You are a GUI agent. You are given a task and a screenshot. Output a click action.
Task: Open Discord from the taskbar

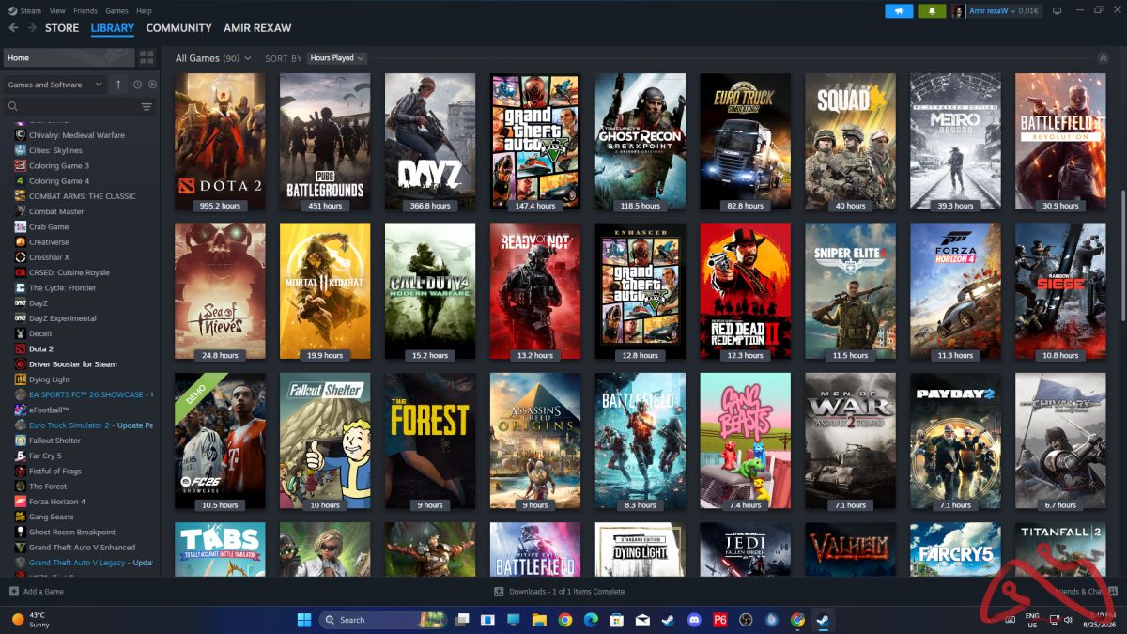click(694, 620)
